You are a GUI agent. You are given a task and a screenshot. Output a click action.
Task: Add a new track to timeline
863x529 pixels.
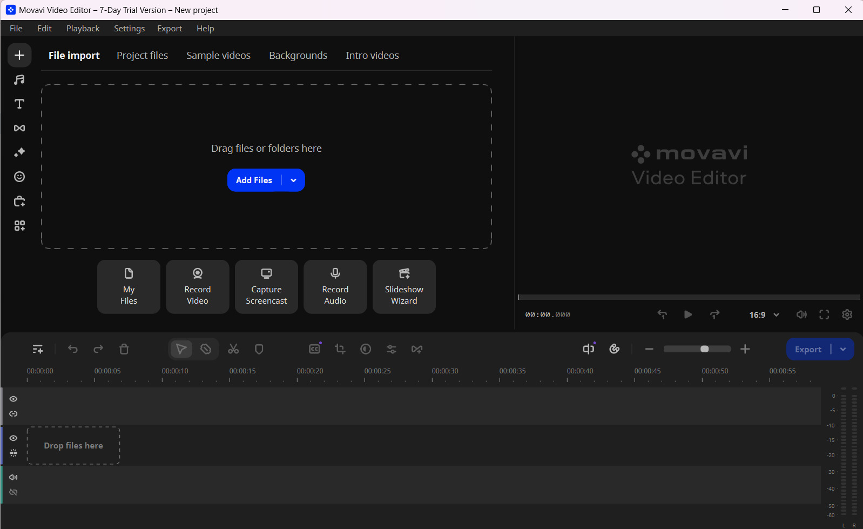(38, 349)
